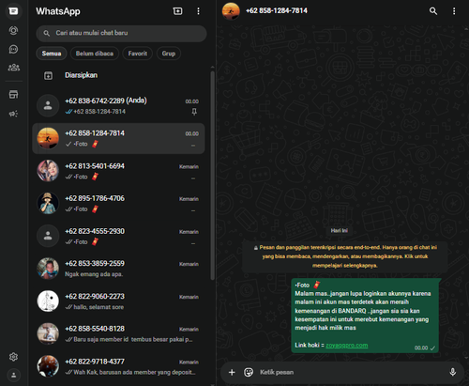Open the conversation three-dot menu
Image resolution: width=469 pixels, height=386 pixels.
[454, 11]
